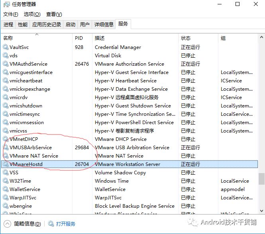Select the Block Level Backup Engine Service text

tap(135, 206)
